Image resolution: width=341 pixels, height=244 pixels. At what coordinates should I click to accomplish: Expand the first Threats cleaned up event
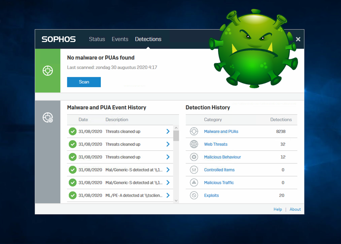point(168,131)
